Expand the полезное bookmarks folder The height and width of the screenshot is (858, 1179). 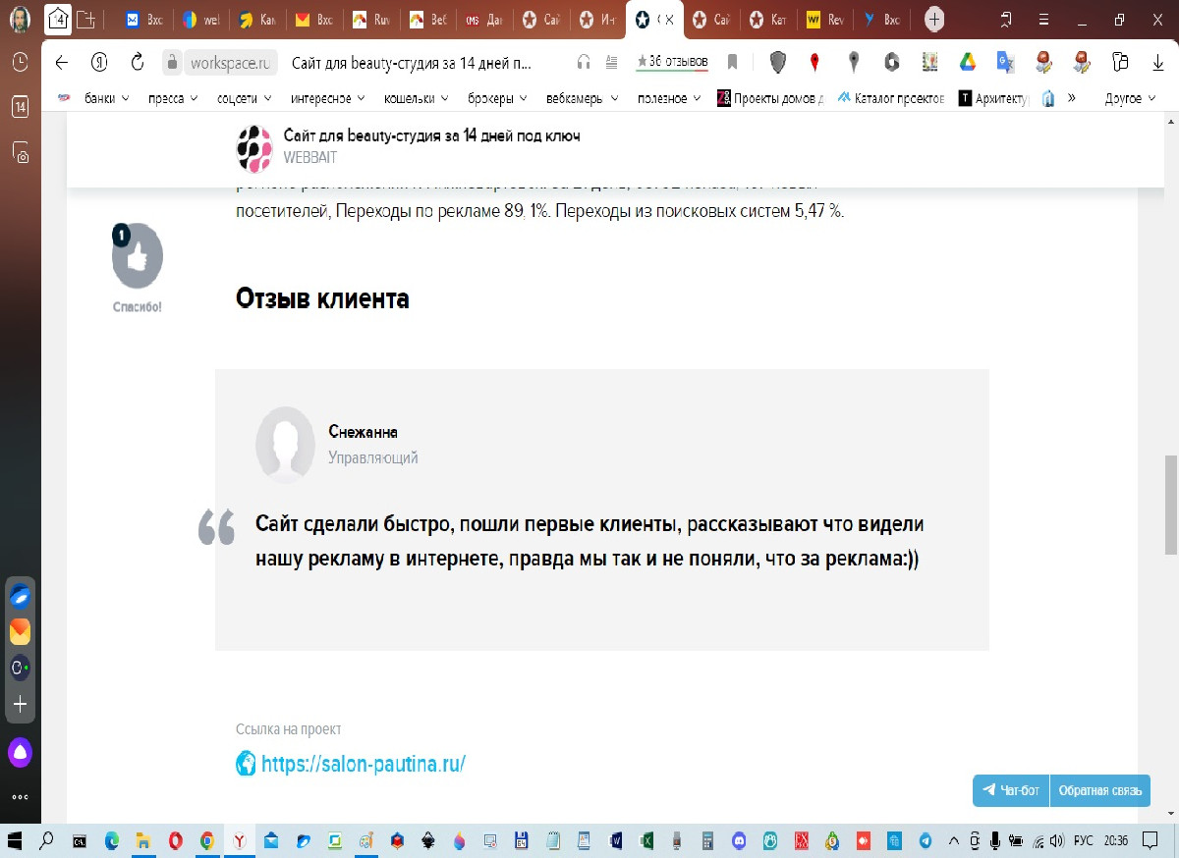669,98
